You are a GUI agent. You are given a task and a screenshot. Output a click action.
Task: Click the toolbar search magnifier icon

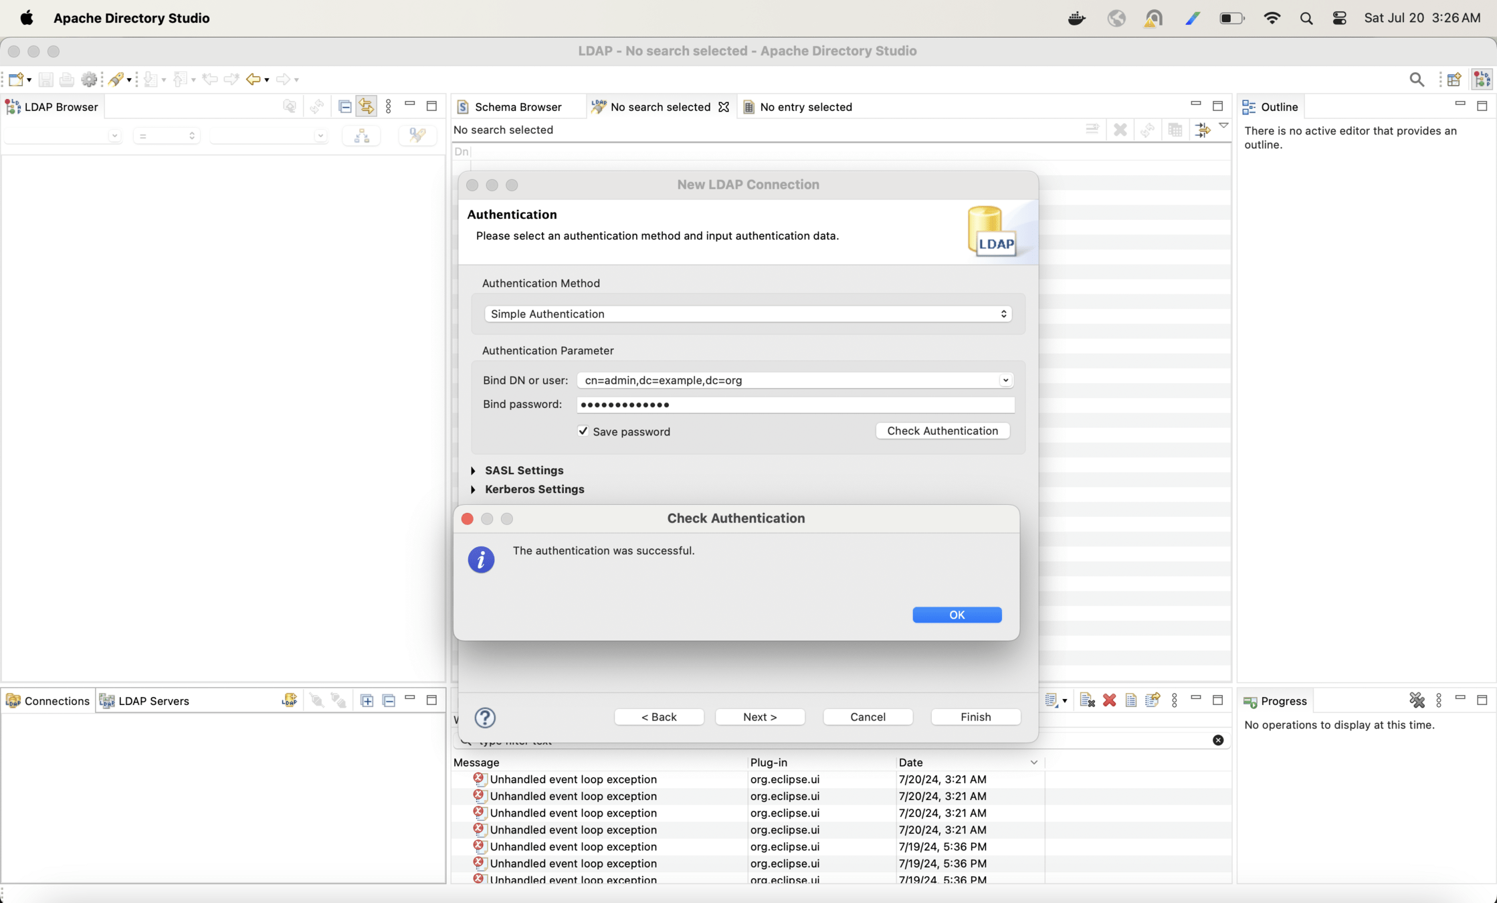pyautogui.click(x=1417, y=80)
